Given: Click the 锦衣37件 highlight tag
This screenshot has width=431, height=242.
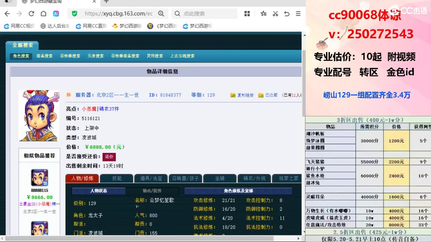Looking at the screenshot, I should coord(109,109).
